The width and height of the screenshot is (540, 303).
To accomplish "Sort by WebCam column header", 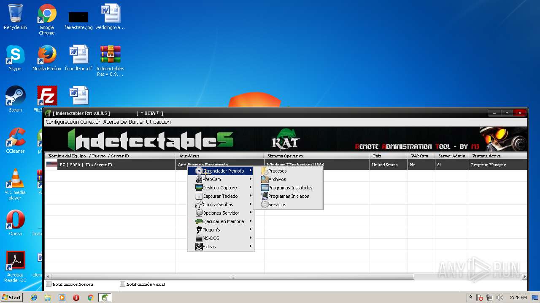I will pyautogui.click(x=421, y=156).
